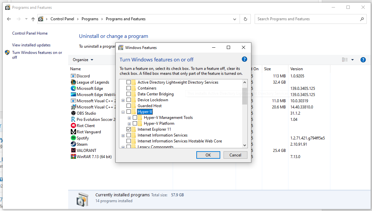Click the OBS Studio icon
This screenshot has width=372, height=211.
tap(73, 113)
